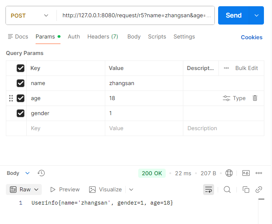Uncheck the age parameter checkbox
This screenshot has height=224, width=272.
[x=21, y=98]
